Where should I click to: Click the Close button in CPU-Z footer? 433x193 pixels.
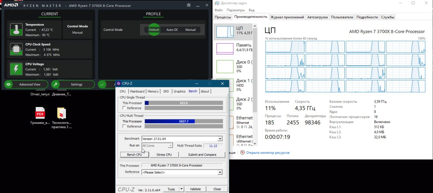coord(217,189)
